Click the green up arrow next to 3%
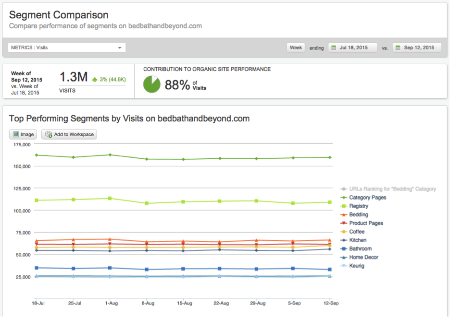450x317 pixels. click(x=95, y=80)
